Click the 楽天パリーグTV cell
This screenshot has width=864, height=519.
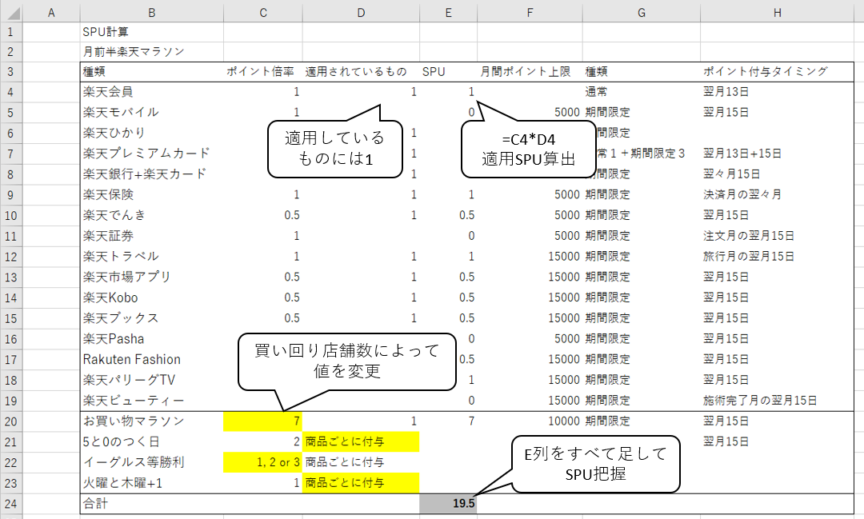tap(151, 380)
